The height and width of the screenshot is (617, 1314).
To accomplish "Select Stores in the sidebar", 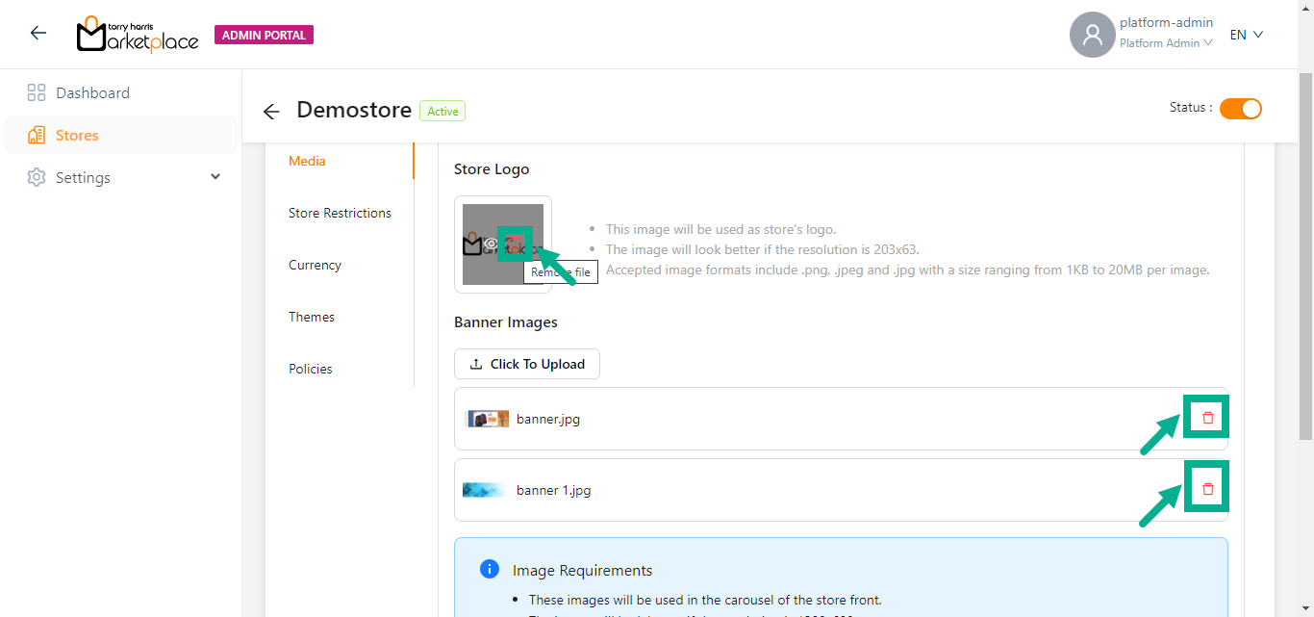I will [77, 136].
